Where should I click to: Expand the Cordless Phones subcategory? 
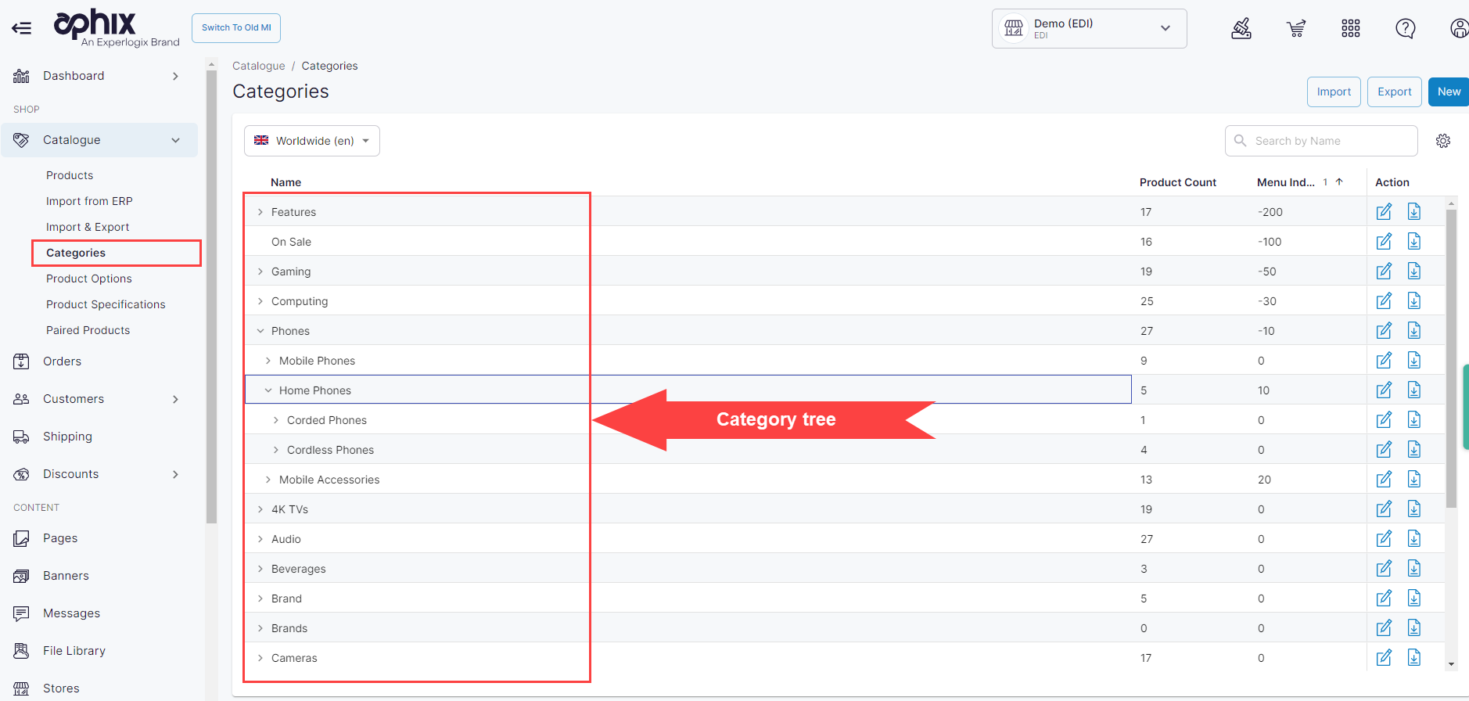(276, 450)
